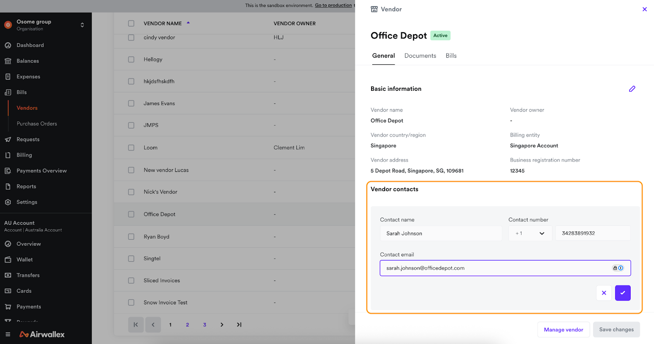Edit basic information with pencil icon
The height and width of the screenshot is (344, 654).
(x=632, y=89)
